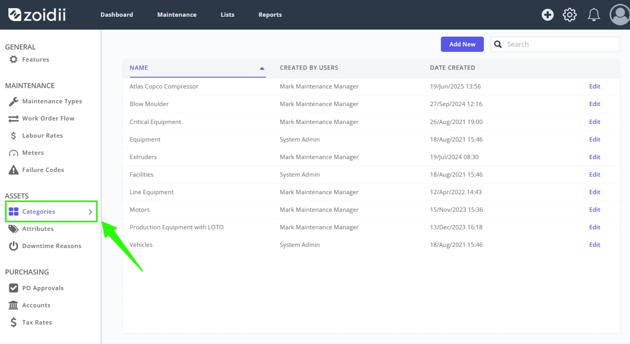The height and width of the screenshot is (344, 630).
Task: Toggle the Name column sort arrow
Action: [x=262, y=68]
